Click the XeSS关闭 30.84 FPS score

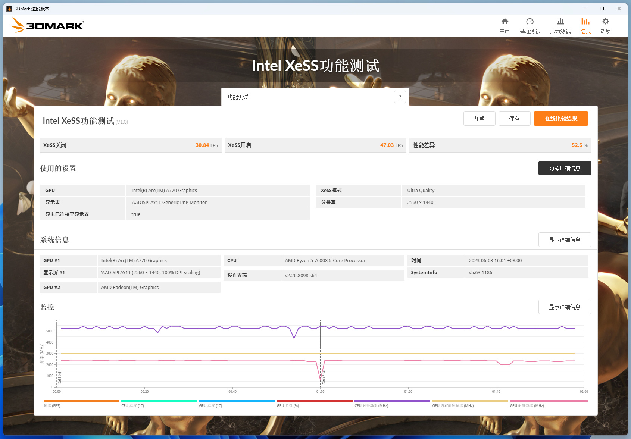[131, 145]
